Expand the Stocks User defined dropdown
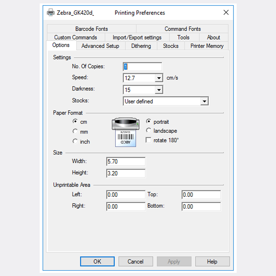The width and height of the screenshot is (276, 276). (x=205, y=101)
